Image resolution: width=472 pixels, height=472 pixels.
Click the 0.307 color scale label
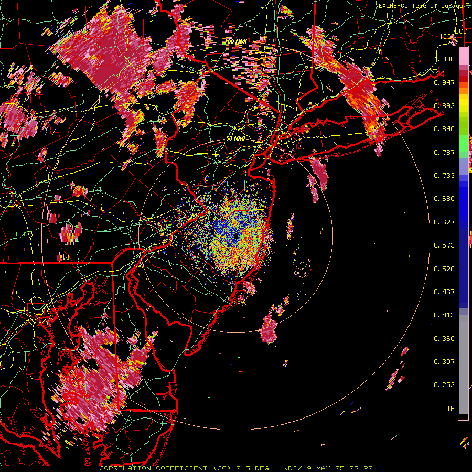pyautogui.click(x=444, y=362)
